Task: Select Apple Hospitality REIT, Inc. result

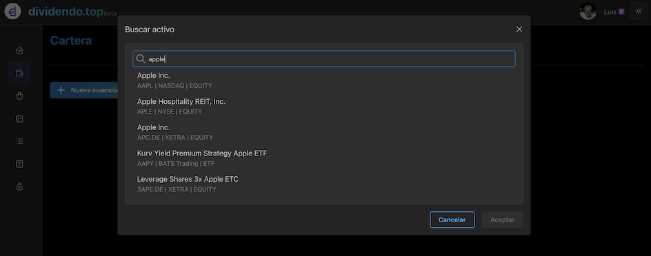Action: point(324,107)
